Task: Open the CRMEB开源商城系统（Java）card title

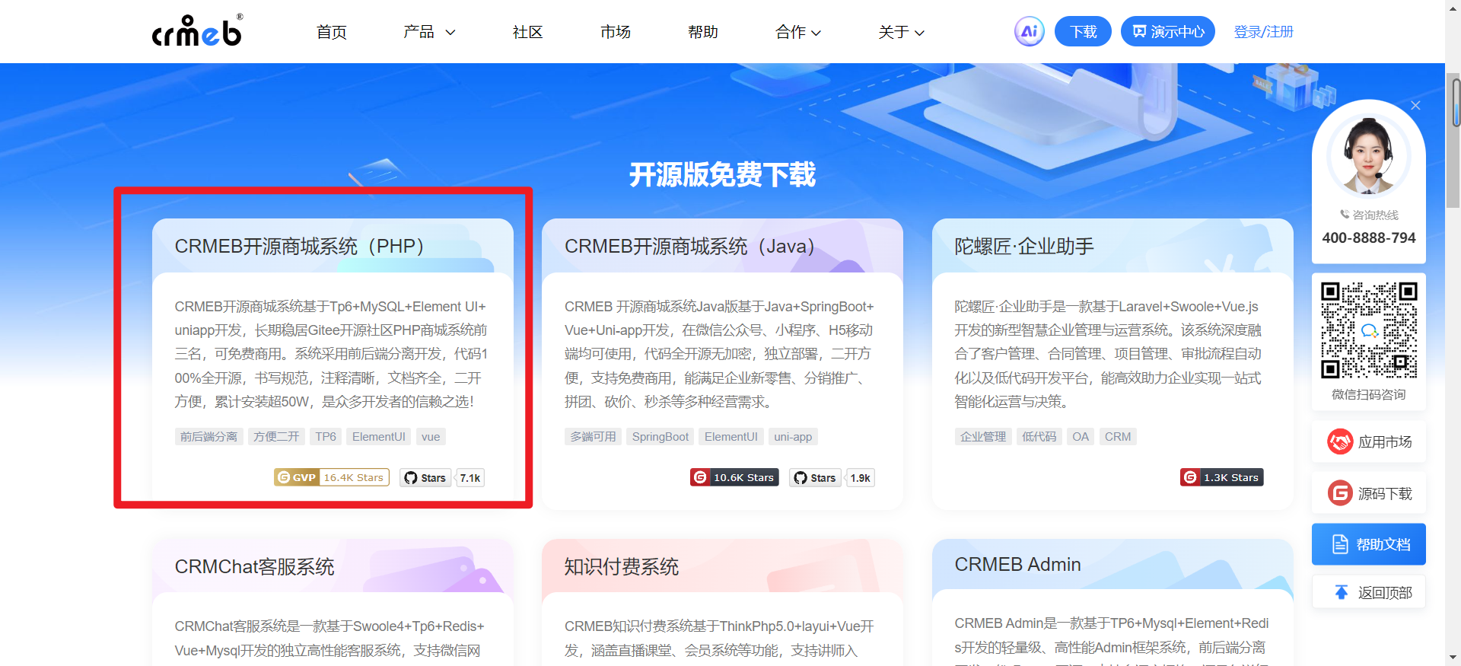Action: tap(689, 246)
